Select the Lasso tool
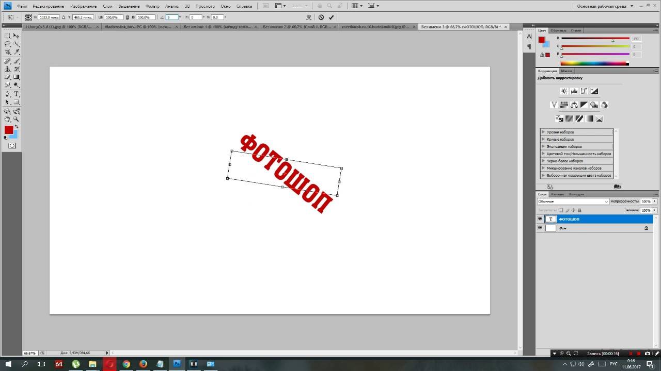Viewport: 661px width, 371px height. click(8, 44)
